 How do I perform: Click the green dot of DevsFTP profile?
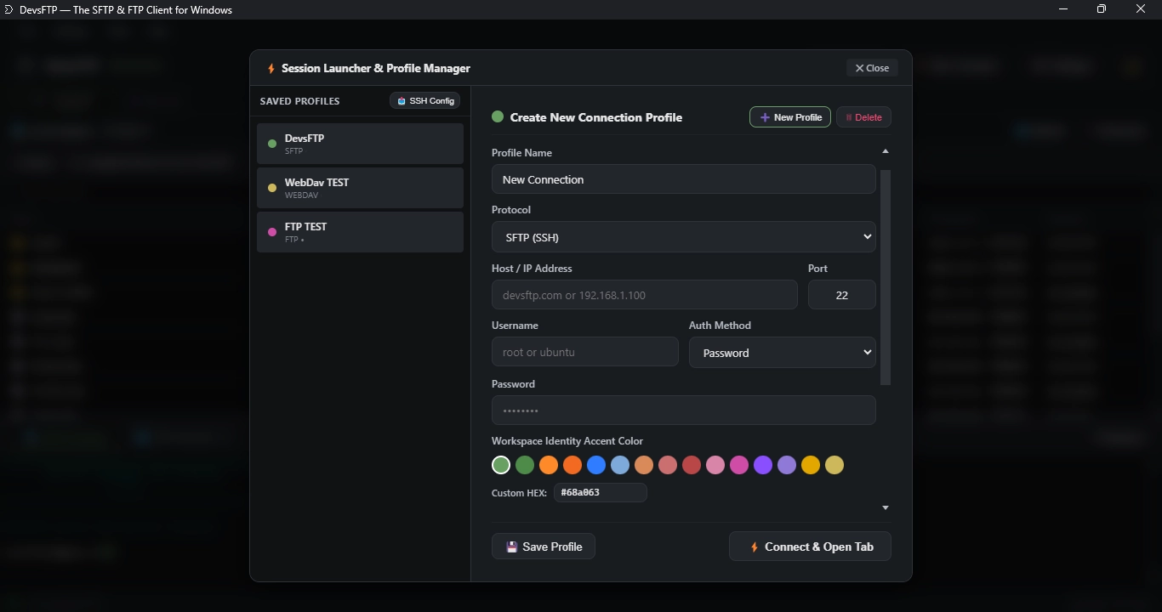tap(272, 144)
